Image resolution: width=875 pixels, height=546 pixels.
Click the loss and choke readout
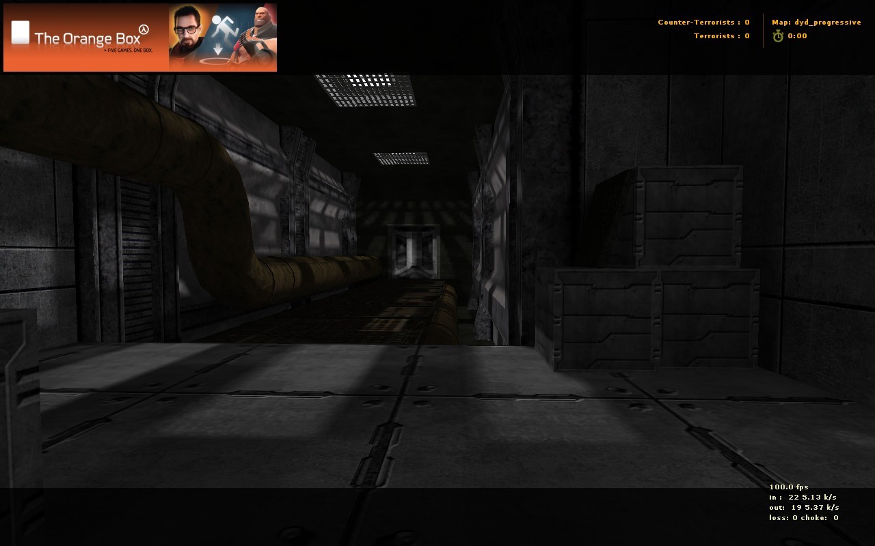(804, 518)
